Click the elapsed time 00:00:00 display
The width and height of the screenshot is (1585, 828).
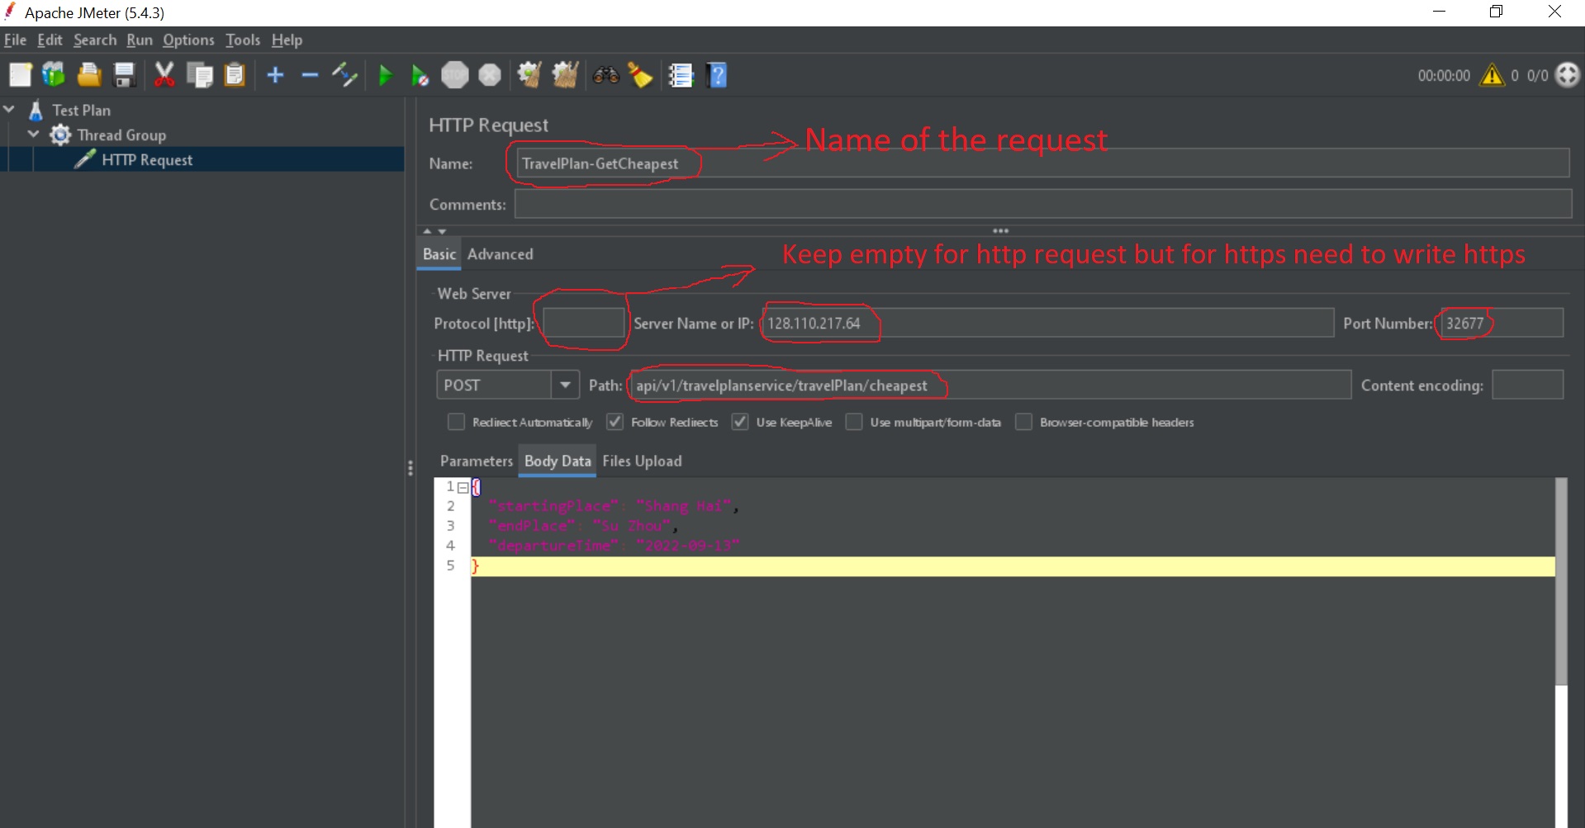(x=1444, y=75)
